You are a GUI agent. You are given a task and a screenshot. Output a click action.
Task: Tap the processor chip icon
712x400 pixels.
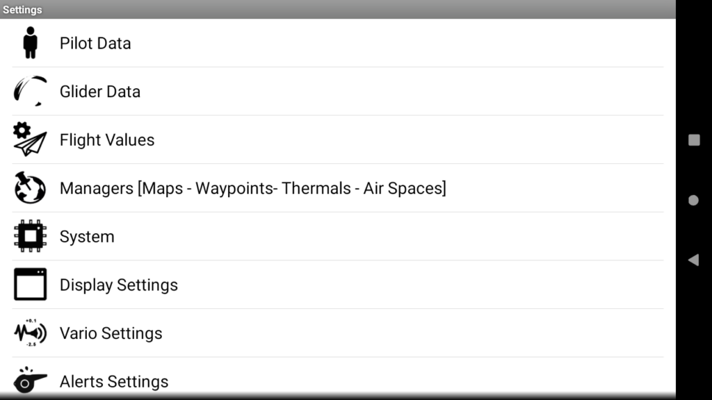point(30,236)
